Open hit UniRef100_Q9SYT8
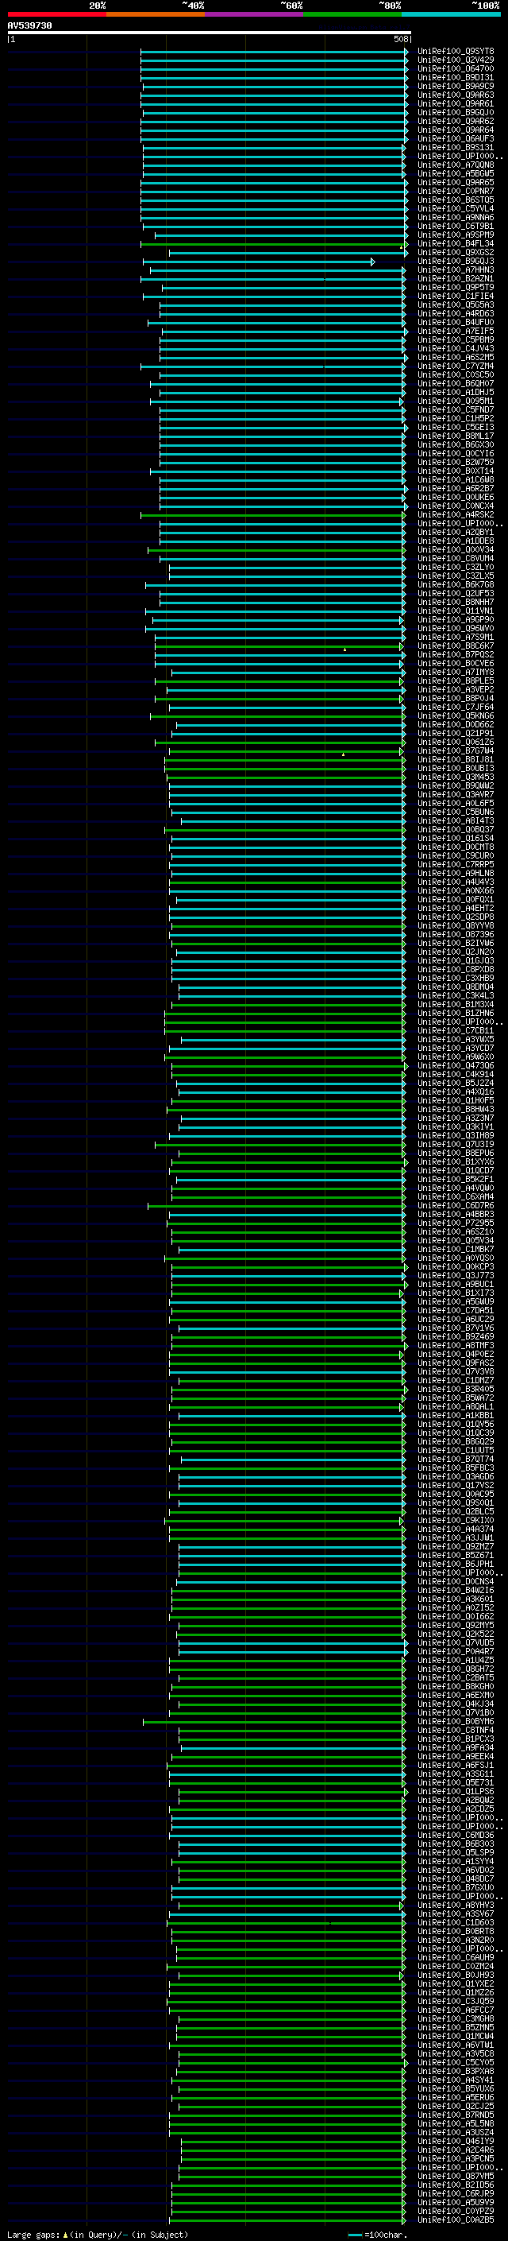The height and width of the screenshot is (2241, 508). pos(456,52)
